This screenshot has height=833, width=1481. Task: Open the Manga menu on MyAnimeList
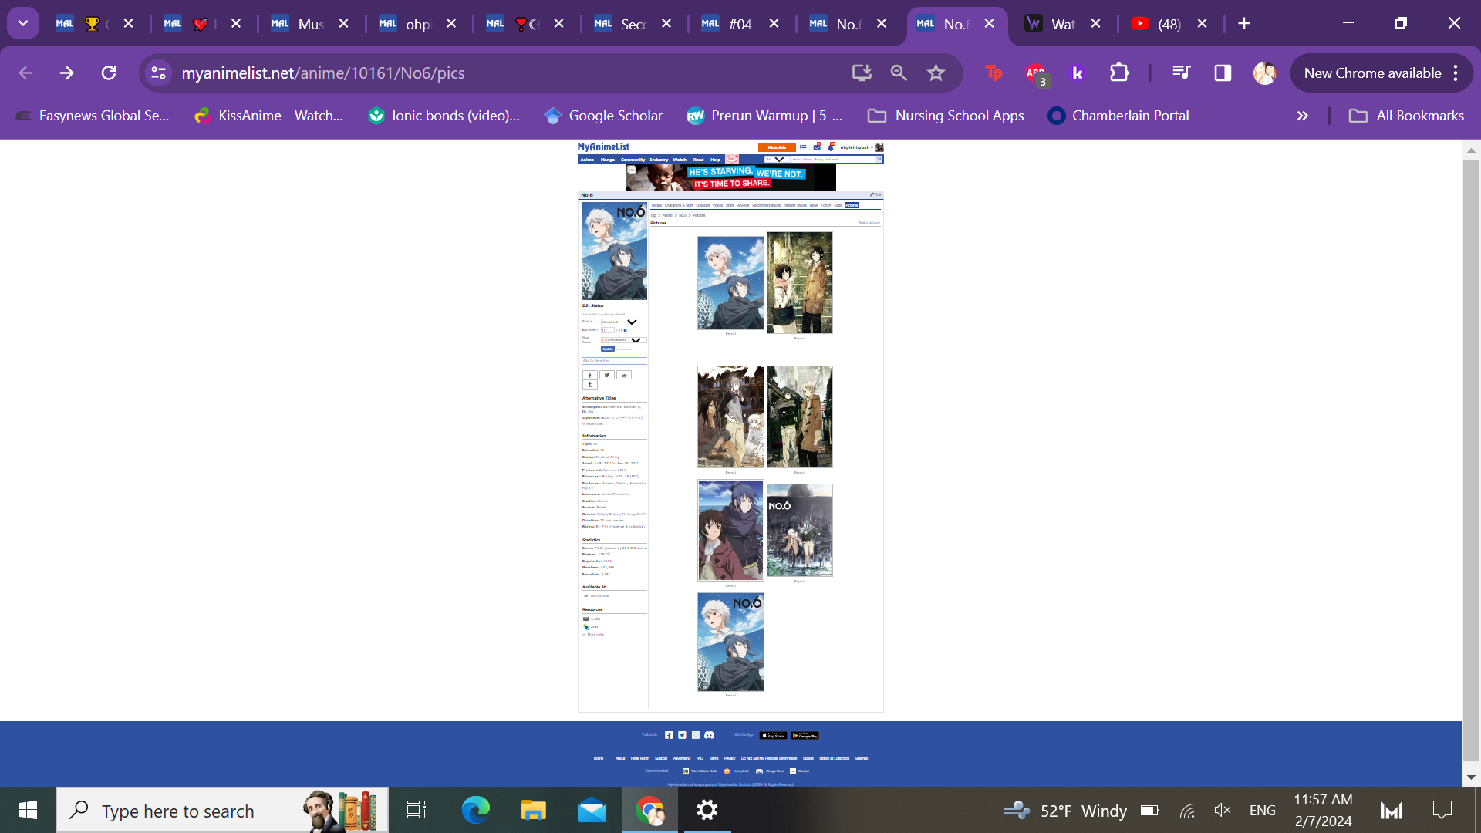pos(608,160)
